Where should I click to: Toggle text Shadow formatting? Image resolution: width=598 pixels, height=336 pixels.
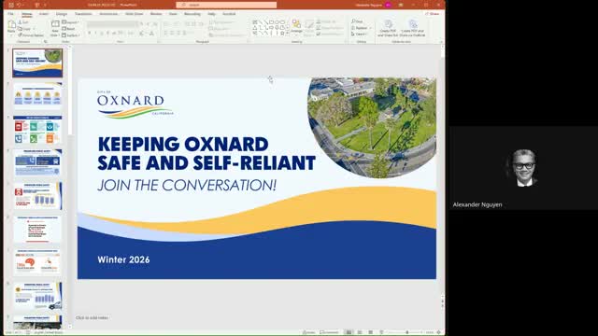point(108,34)
